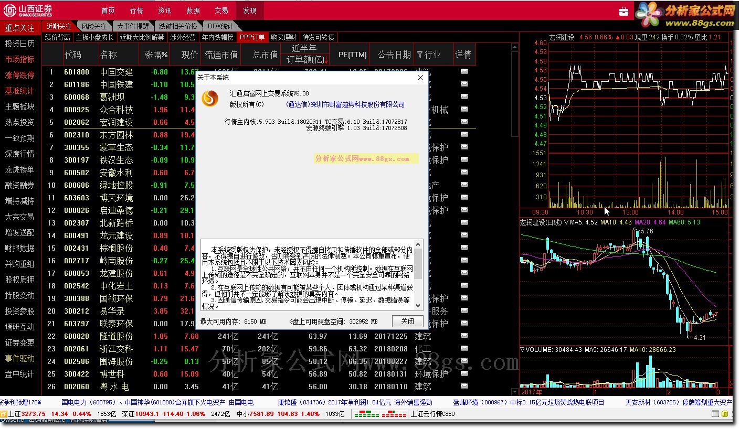Click 关闭 button in About dialog
The height and width of the screenshot is (429, 740).
(407, 321)
